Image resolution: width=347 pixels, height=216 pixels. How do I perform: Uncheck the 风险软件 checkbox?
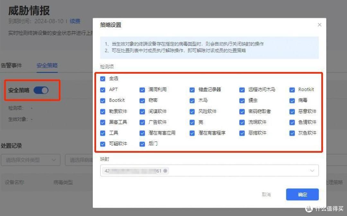pyautogui.click(x=192, y=112)
